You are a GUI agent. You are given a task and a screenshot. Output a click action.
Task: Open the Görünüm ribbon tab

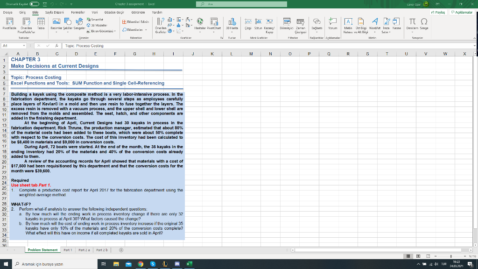[138, 13]
